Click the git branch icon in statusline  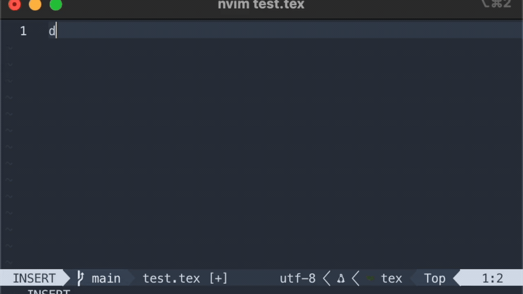(x=81, y=278)
